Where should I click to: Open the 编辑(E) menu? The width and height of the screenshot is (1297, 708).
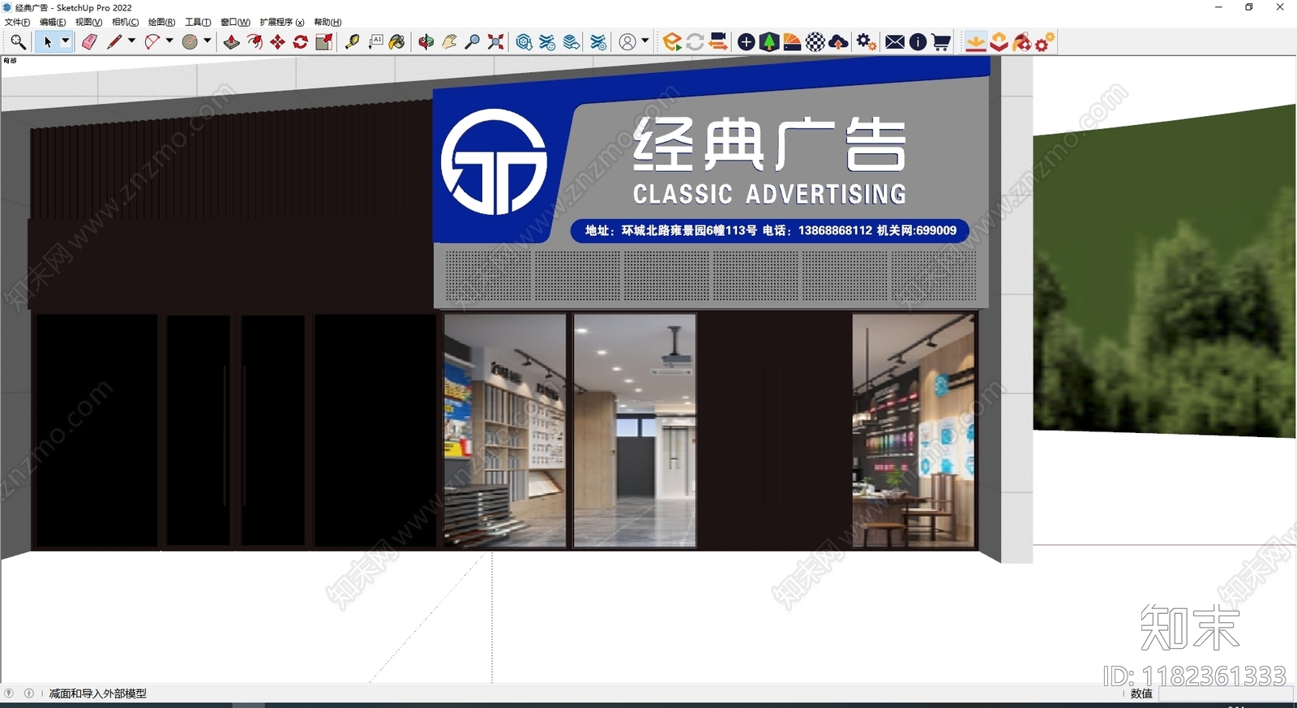point(53,22)
